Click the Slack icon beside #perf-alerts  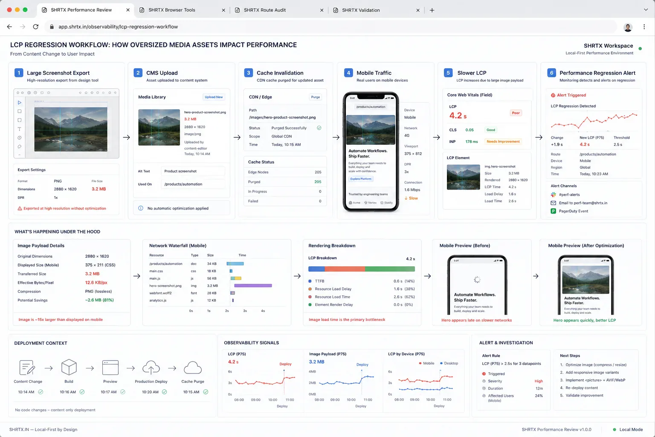tap(554, 195)
